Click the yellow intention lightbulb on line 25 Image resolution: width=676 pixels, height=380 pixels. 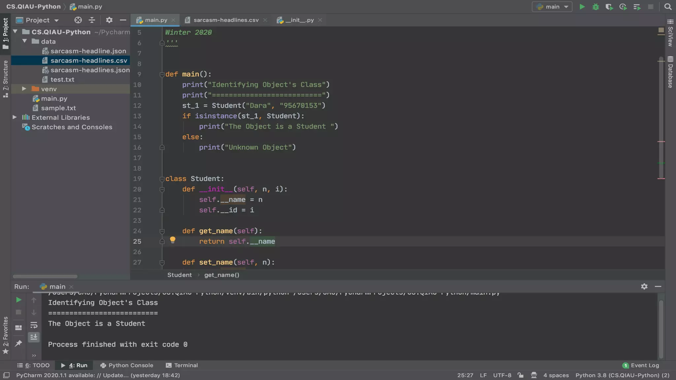(173, 240)
